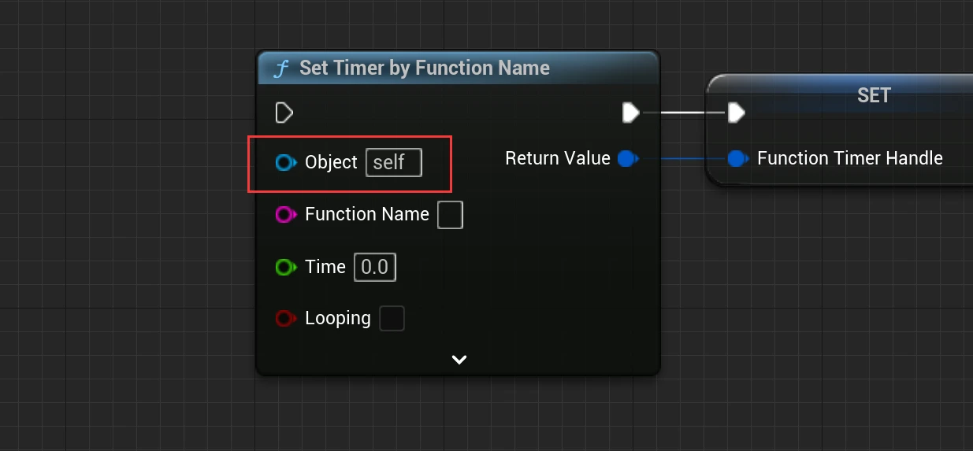
Task: Click the red Looping pin
Action: [x=285, y=319]
